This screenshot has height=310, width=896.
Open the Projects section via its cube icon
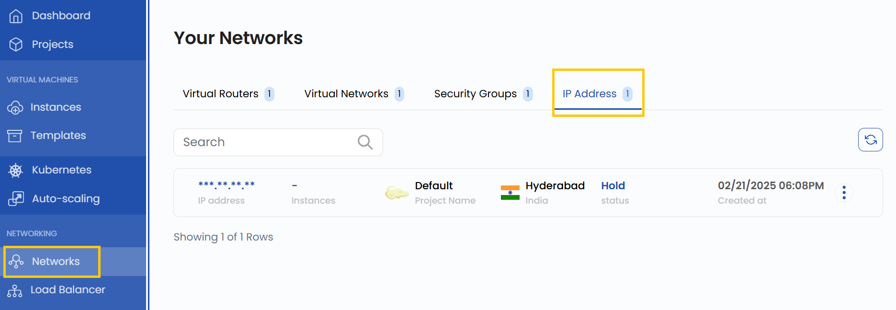pyautogui.click(x=16, y=44)
